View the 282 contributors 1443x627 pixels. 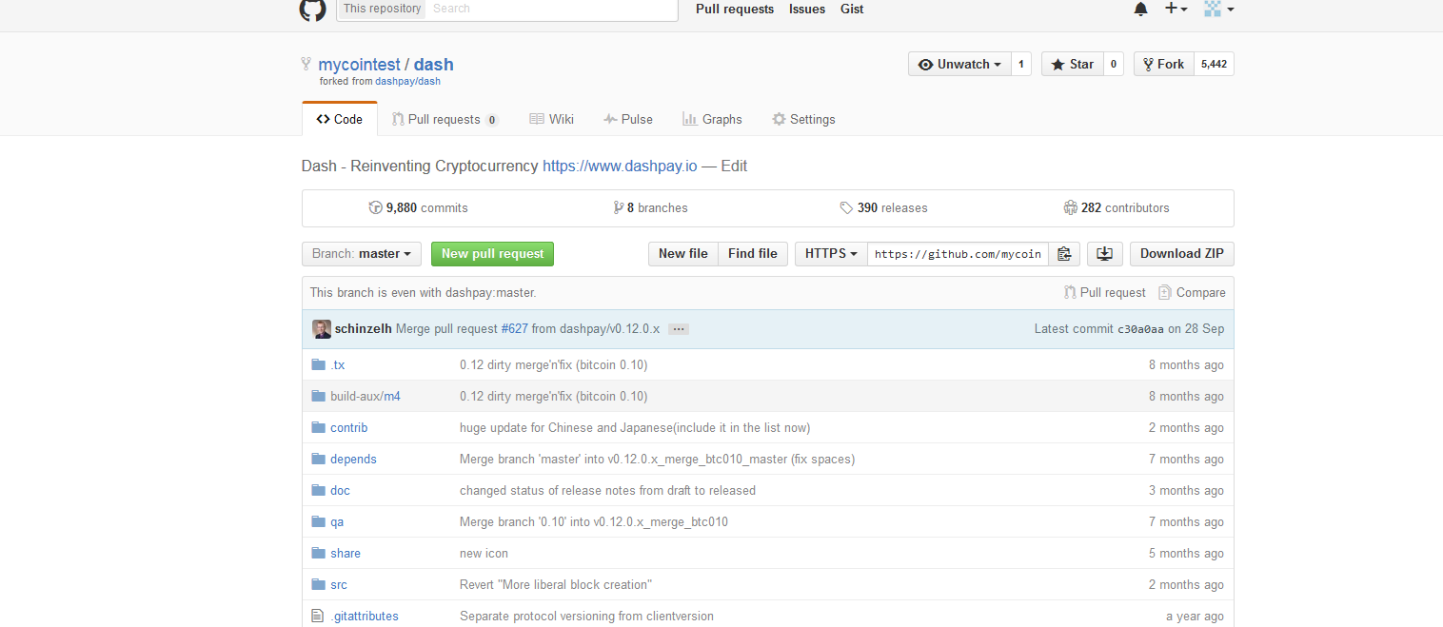coord(1117,208)
